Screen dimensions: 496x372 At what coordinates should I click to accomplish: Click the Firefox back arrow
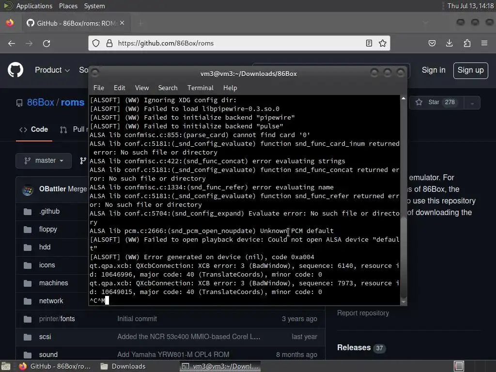(x=12, y=43)
